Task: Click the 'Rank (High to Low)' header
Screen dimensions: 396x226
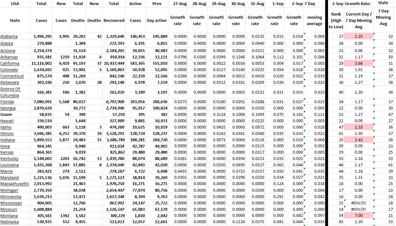Action: 336,20
